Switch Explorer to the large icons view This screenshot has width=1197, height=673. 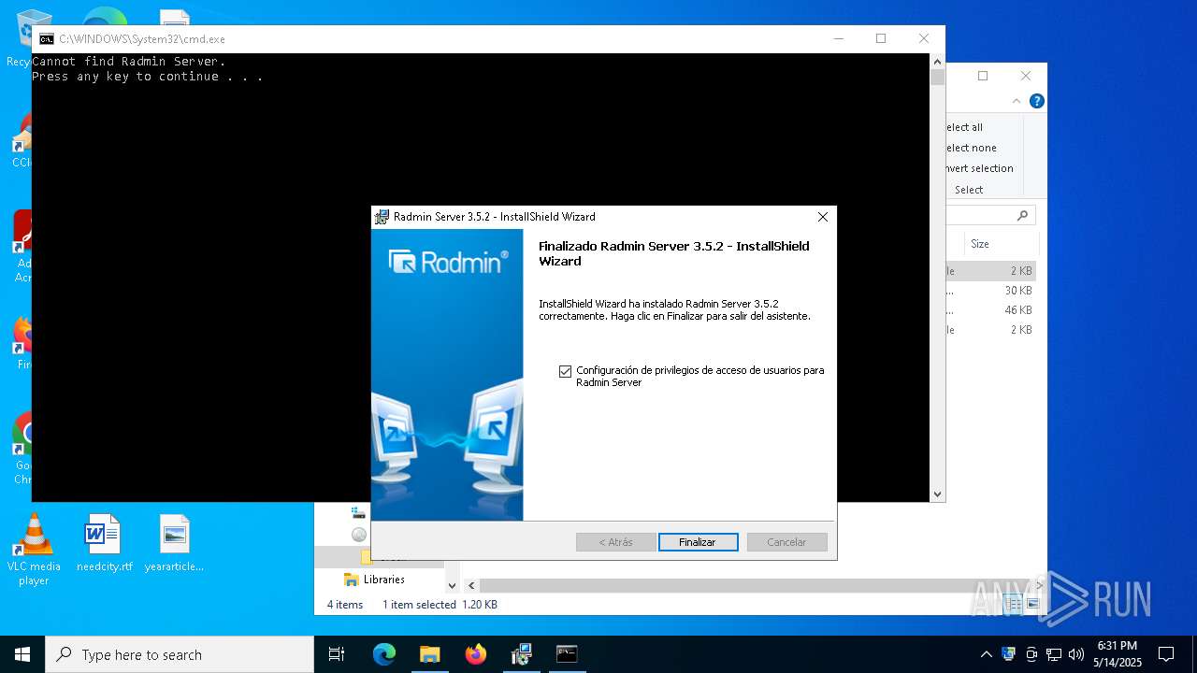1033,605
